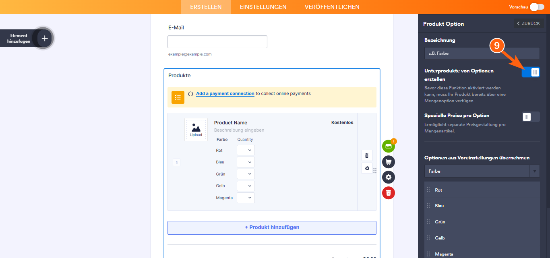Select the radio button before payment connection

[190, 94]
